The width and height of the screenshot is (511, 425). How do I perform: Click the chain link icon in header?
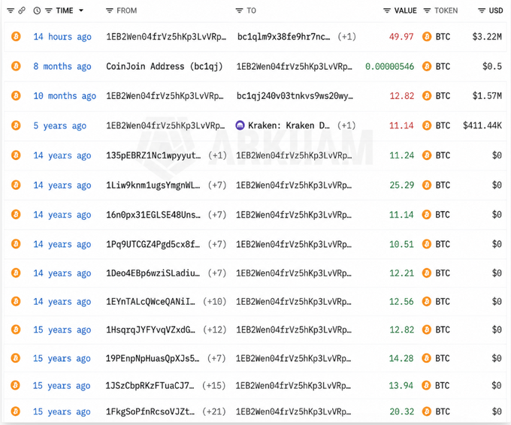point(22,11)
